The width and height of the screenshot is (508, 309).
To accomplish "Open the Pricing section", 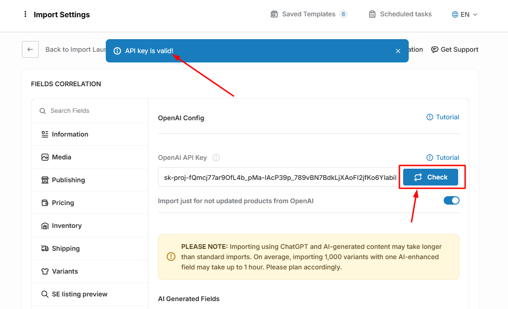I will point(90,203).
